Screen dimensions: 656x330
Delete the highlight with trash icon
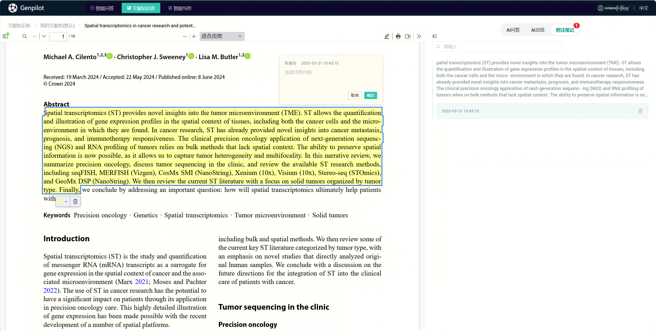coord(75,201)
